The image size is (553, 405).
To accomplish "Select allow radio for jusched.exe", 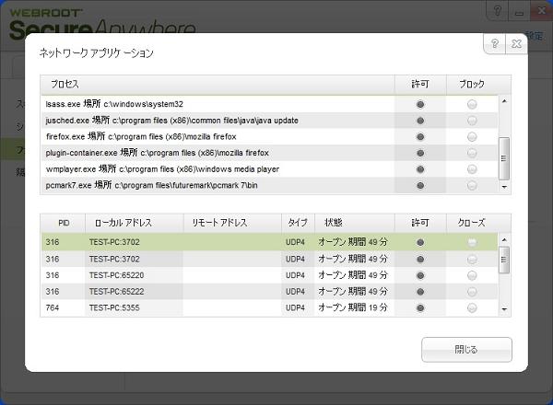I will point(420,121).
